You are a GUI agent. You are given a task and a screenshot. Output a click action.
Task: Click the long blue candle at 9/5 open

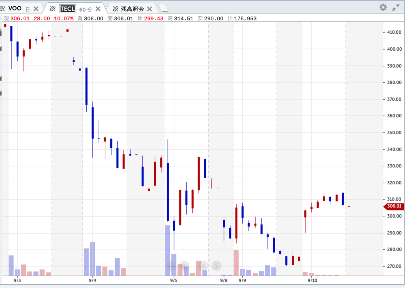tap(168, 192)
